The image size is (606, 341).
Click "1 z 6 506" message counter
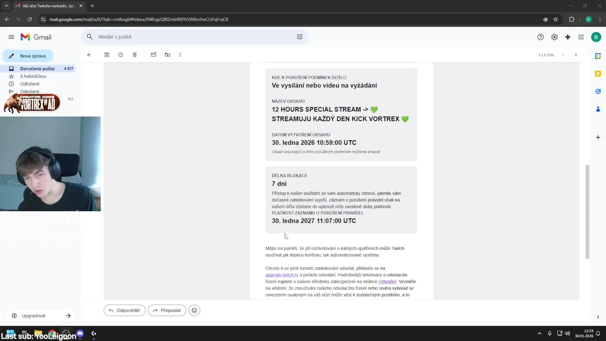click(x=546, y=55)
